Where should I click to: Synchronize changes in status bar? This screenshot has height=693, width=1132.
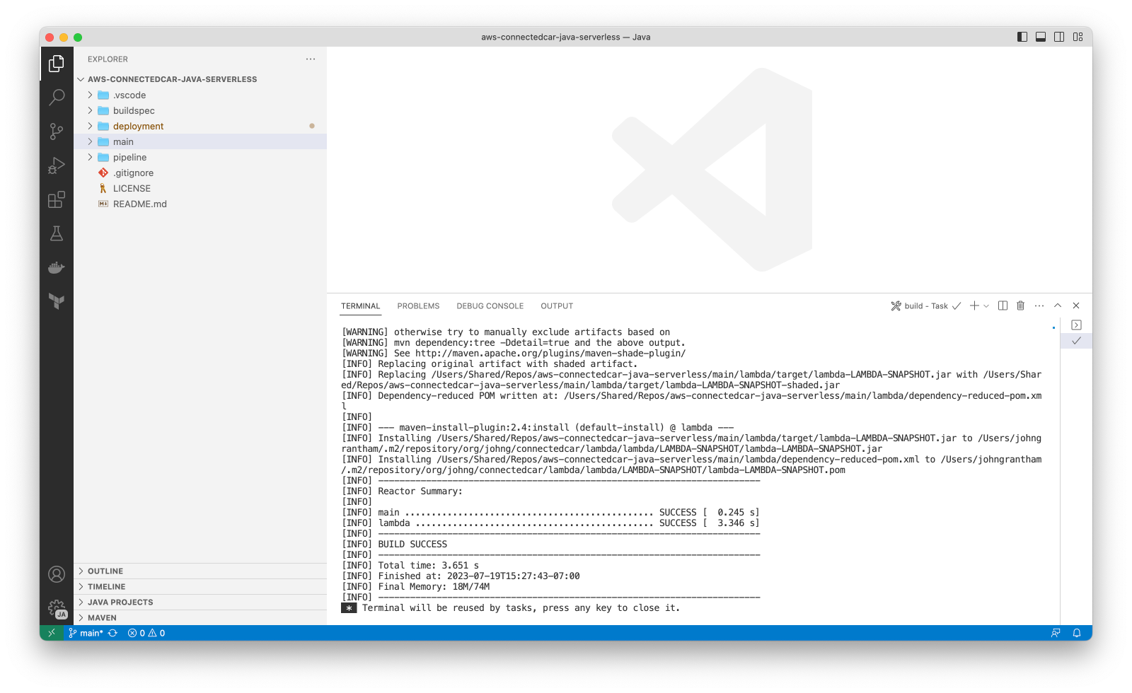point(112,633)
